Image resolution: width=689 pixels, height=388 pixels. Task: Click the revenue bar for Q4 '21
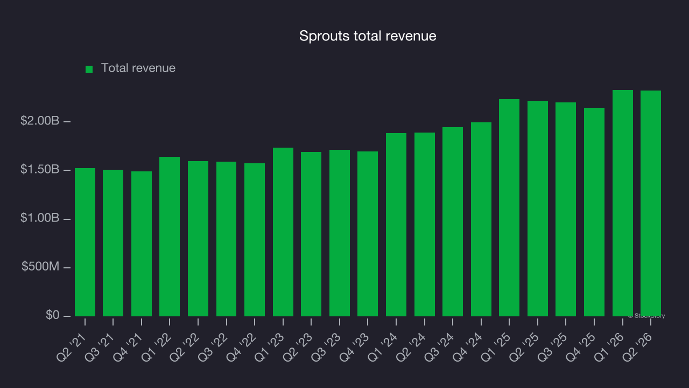pos(142,244)
